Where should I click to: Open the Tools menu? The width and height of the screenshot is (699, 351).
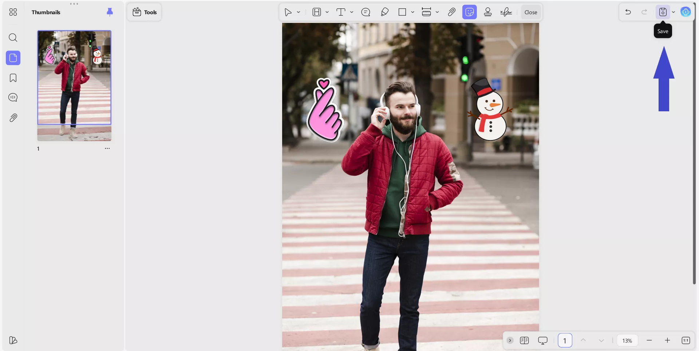tap(145, 12)
